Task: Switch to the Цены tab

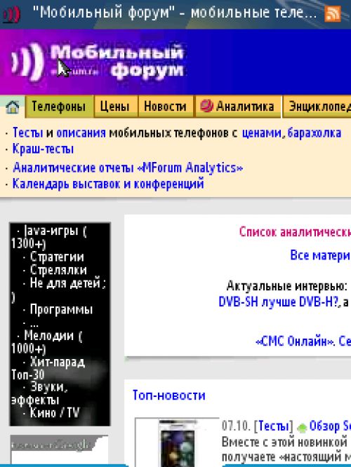Action: [x=116, y=107]
